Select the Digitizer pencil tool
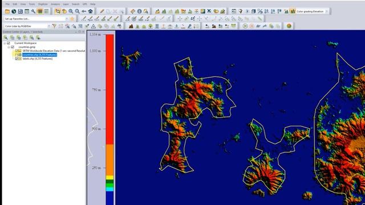The image size is (365, 205). click(x=102, y=11)
